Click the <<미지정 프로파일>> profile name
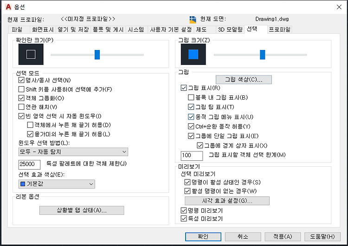 click(88, 19)
